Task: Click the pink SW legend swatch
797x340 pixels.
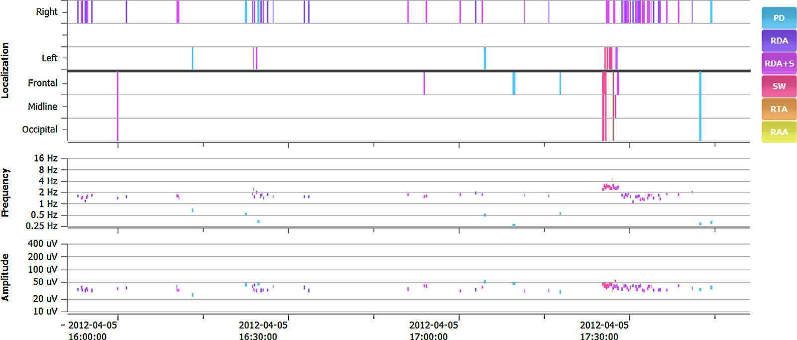Action: coord(779,87)
